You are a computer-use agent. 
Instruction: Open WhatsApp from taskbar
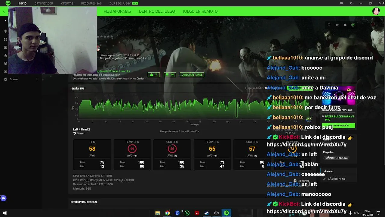[x=187, y=213]
